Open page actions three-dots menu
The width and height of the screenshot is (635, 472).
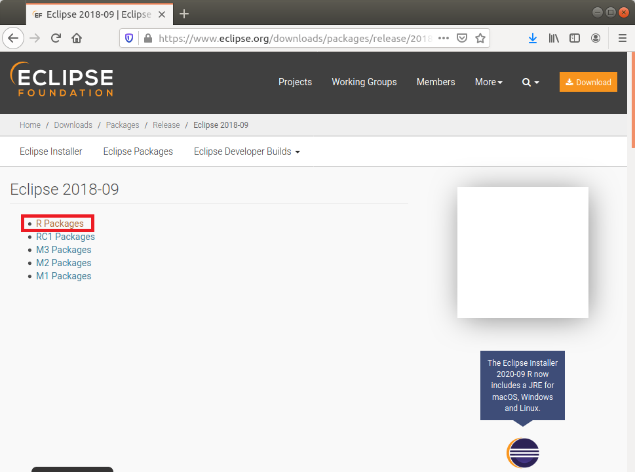point(444,38)
